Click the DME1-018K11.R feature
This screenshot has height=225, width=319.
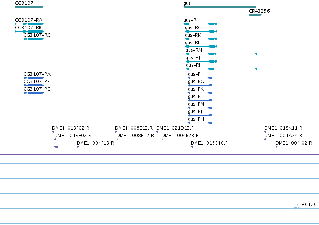[x=265, y=132]
